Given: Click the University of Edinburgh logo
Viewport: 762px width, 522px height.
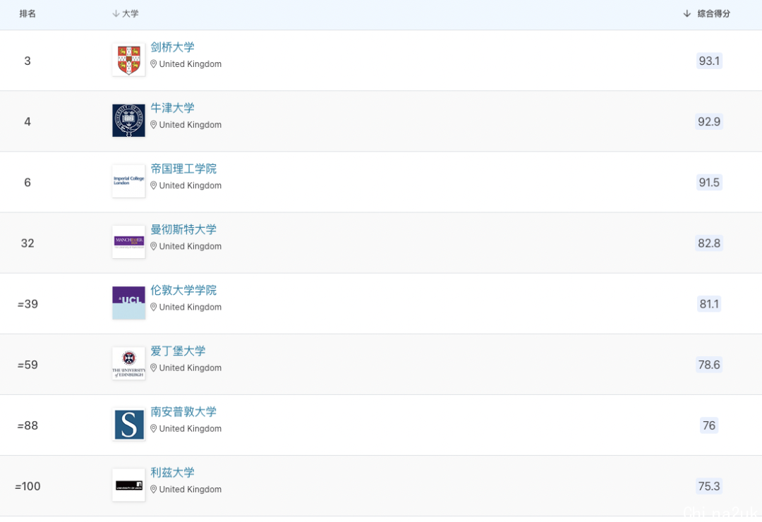Looking at the screenshot, I should [x=129, y=363].
